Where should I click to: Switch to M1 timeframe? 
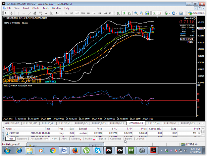(x=66, y=13)
